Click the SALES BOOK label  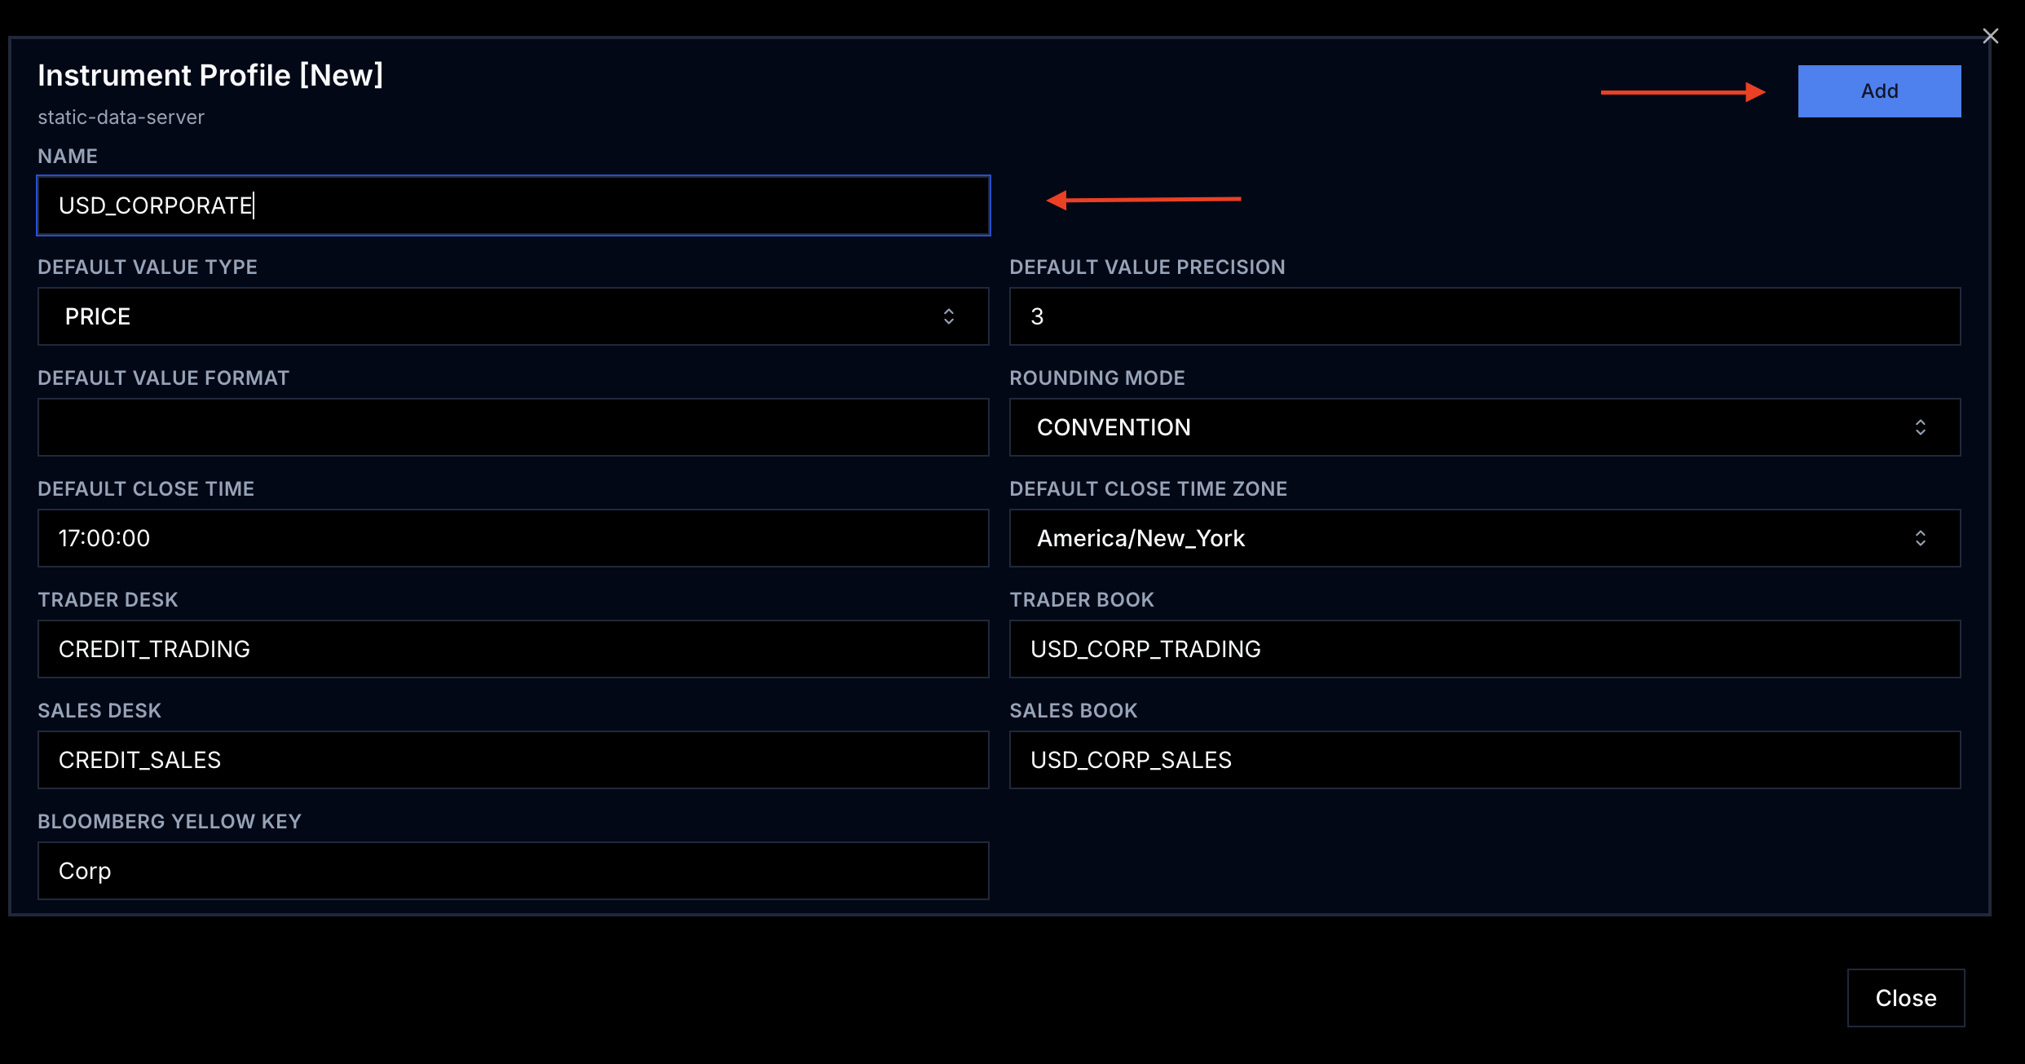coord(1073,711)
